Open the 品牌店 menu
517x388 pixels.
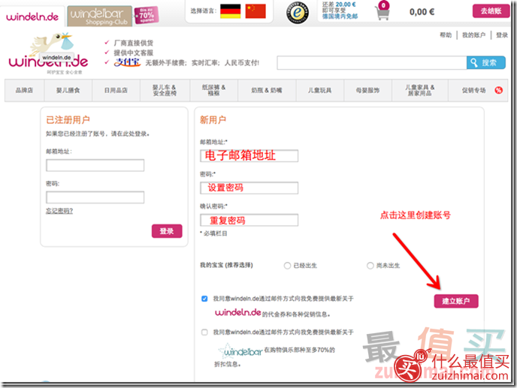(24, 90)
